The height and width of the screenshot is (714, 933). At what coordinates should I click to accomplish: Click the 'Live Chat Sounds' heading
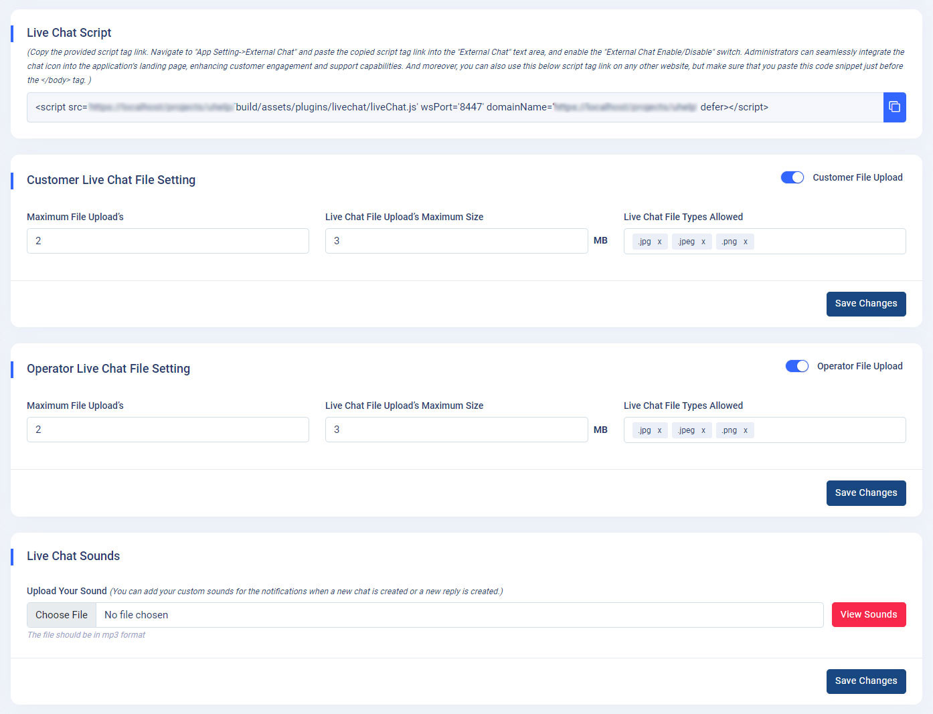[x=74, y=556]
